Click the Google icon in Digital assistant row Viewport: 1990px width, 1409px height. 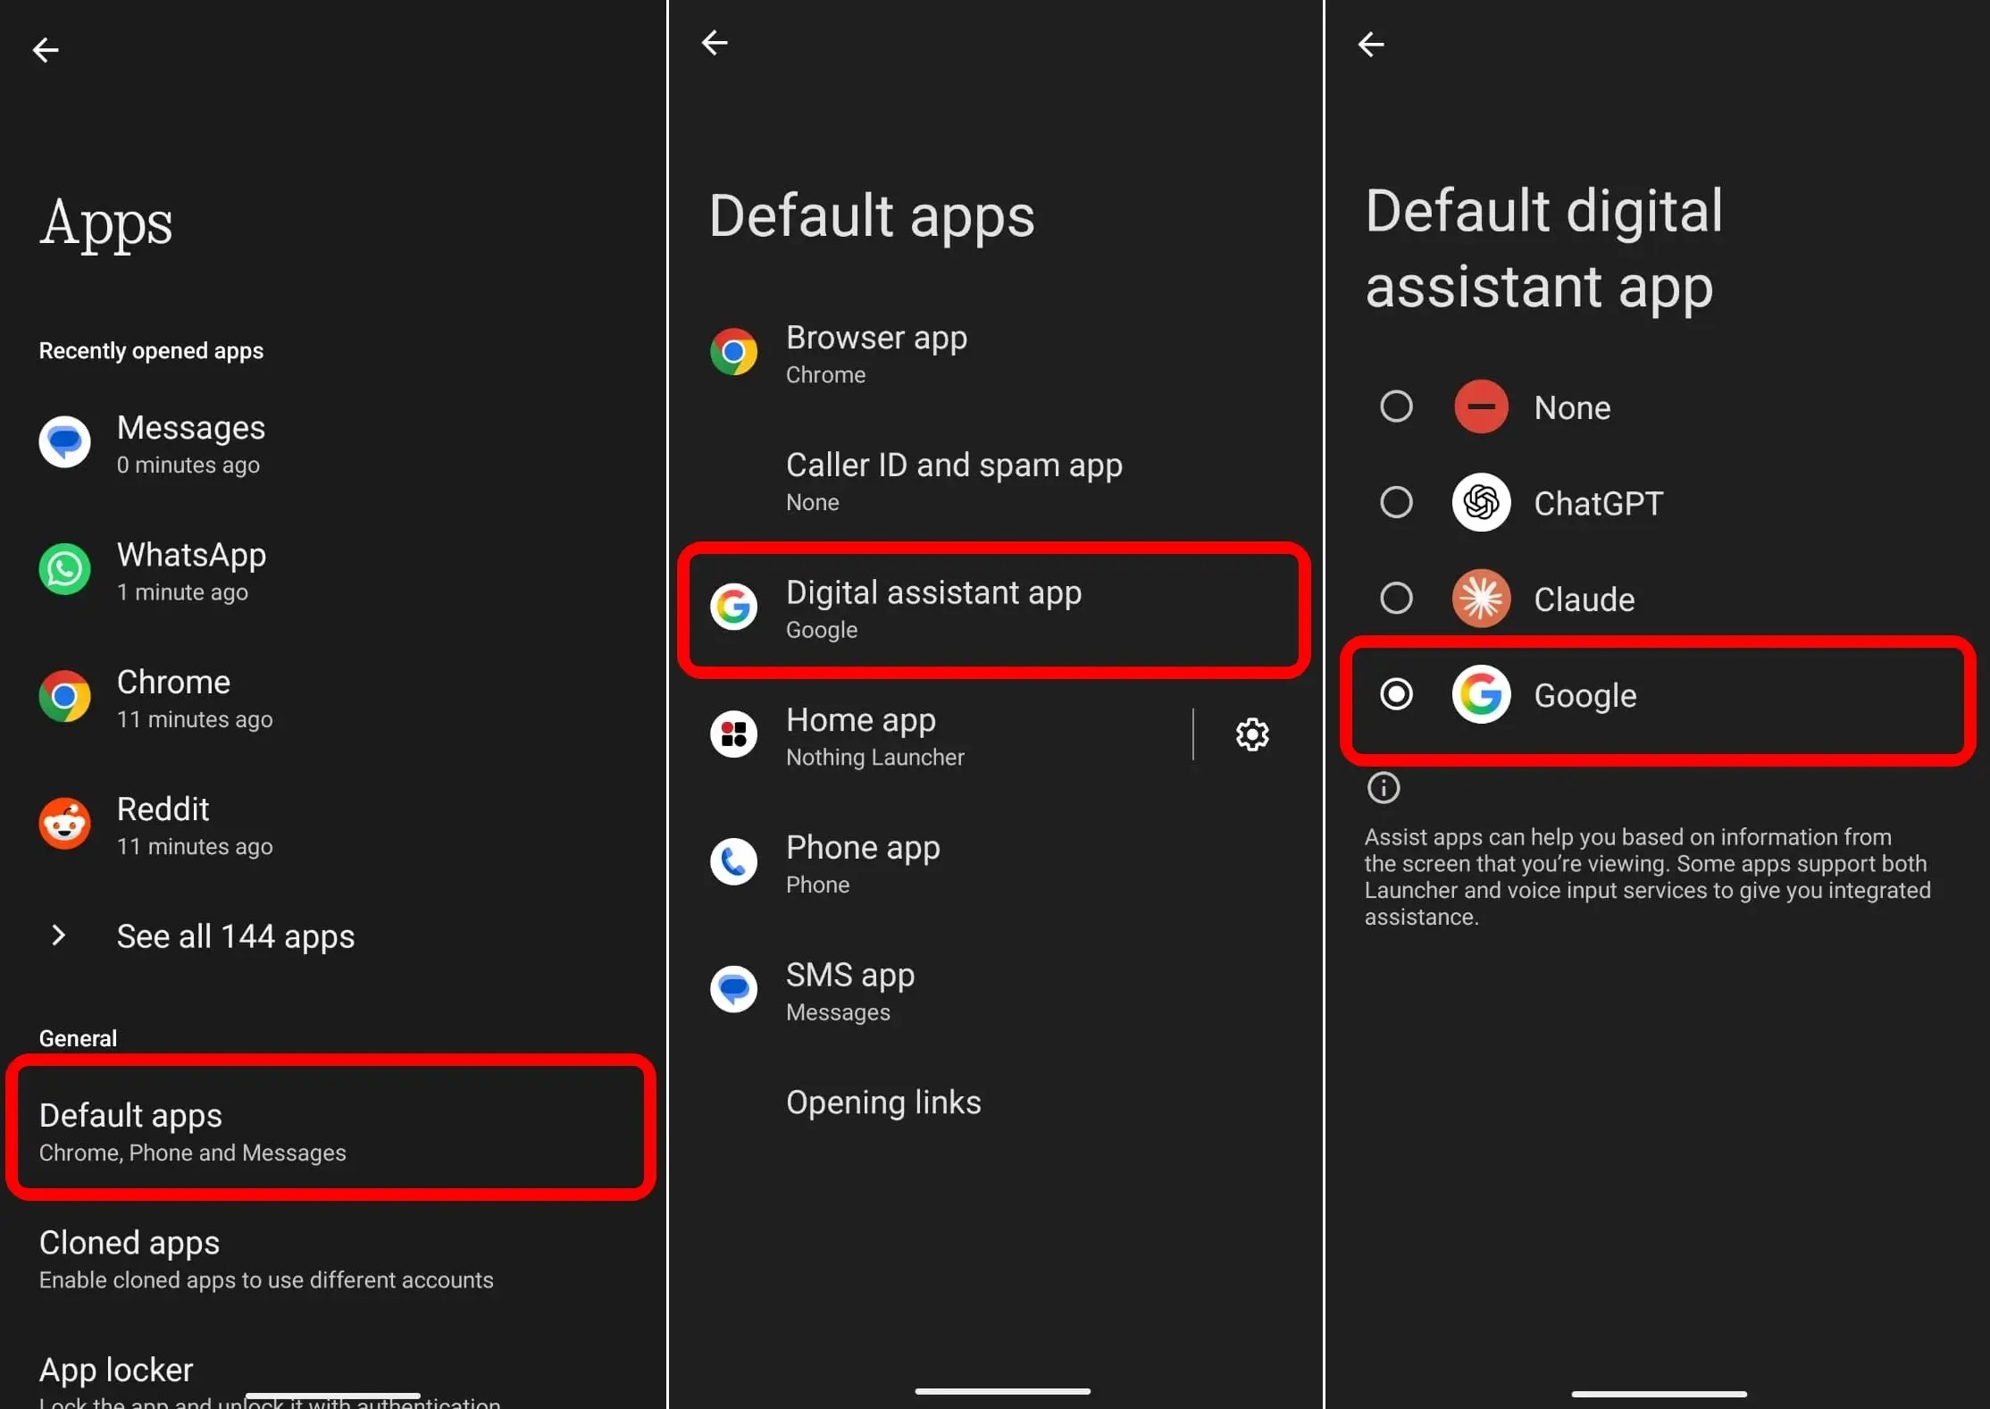(x=732, y=608)
